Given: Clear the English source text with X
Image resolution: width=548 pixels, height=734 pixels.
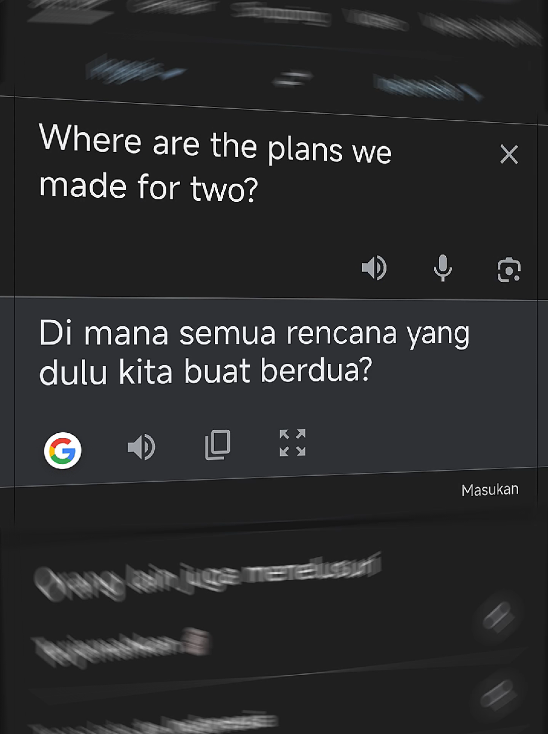Looking at the screenshot, I should tap(509, 154).
